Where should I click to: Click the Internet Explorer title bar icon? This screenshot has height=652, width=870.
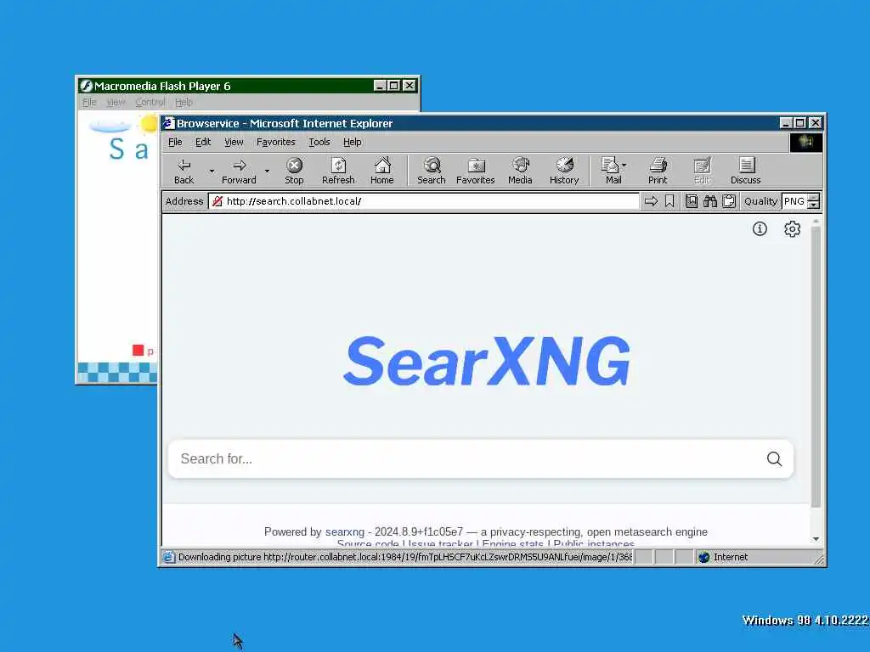click(x=169, y=123)
